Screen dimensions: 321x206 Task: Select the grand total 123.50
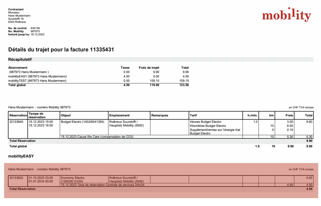coord(184,85)
